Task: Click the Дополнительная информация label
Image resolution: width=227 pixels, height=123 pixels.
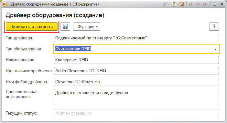Action: tap(22, 94)
